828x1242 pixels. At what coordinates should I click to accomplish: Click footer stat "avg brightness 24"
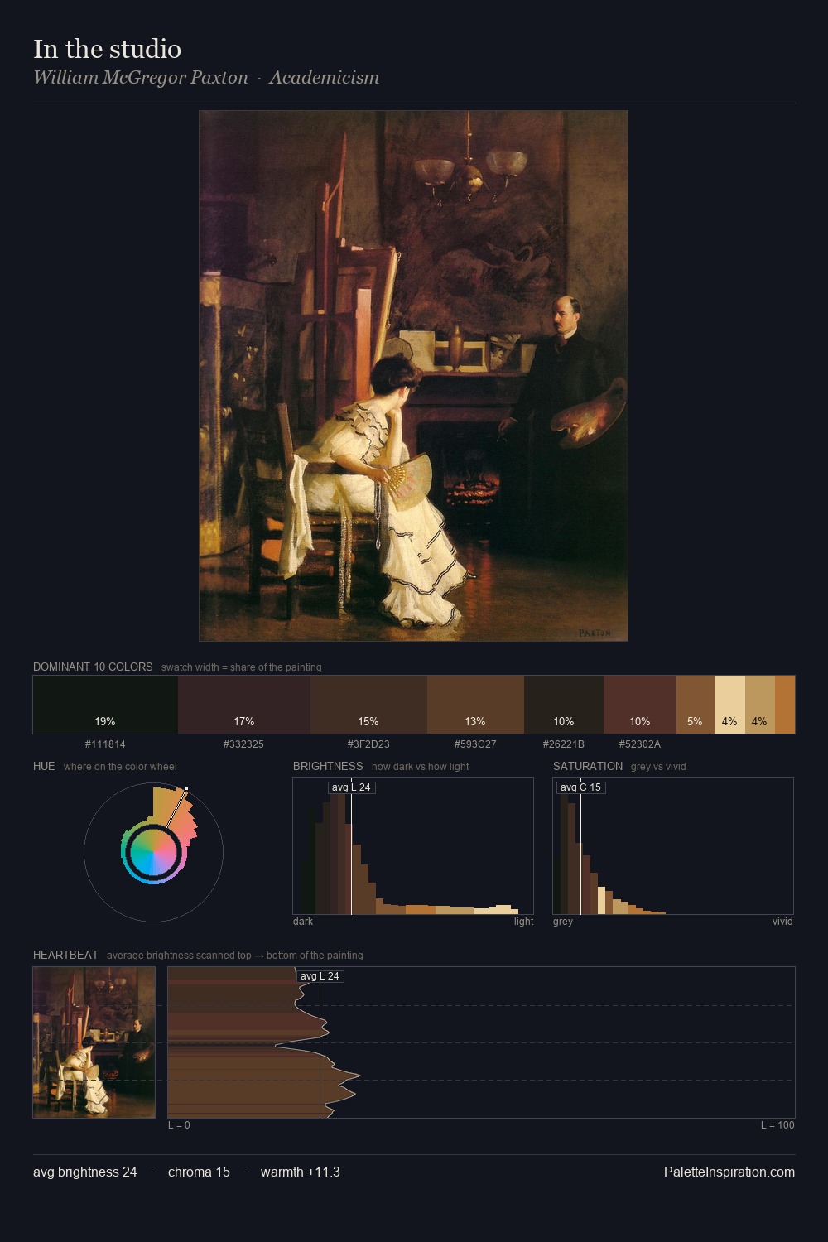pos(85,1172)
